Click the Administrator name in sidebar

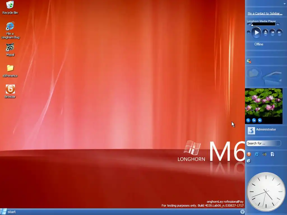point(266,129)
